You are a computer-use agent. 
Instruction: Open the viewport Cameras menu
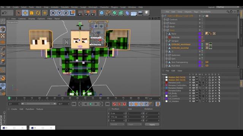click(22, 19)
